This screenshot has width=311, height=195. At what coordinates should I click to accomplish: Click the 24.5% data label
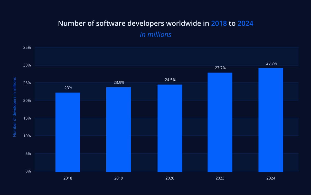[170, 80]
